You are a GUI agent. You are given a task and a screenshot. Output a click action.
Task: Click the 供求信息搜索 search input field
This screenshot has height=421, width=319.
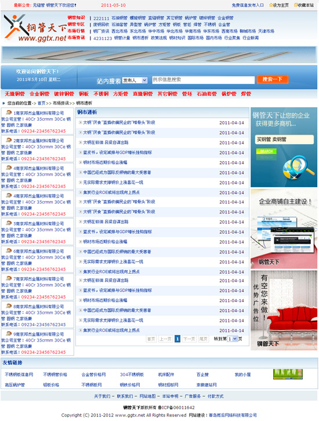tap(203, 80)
